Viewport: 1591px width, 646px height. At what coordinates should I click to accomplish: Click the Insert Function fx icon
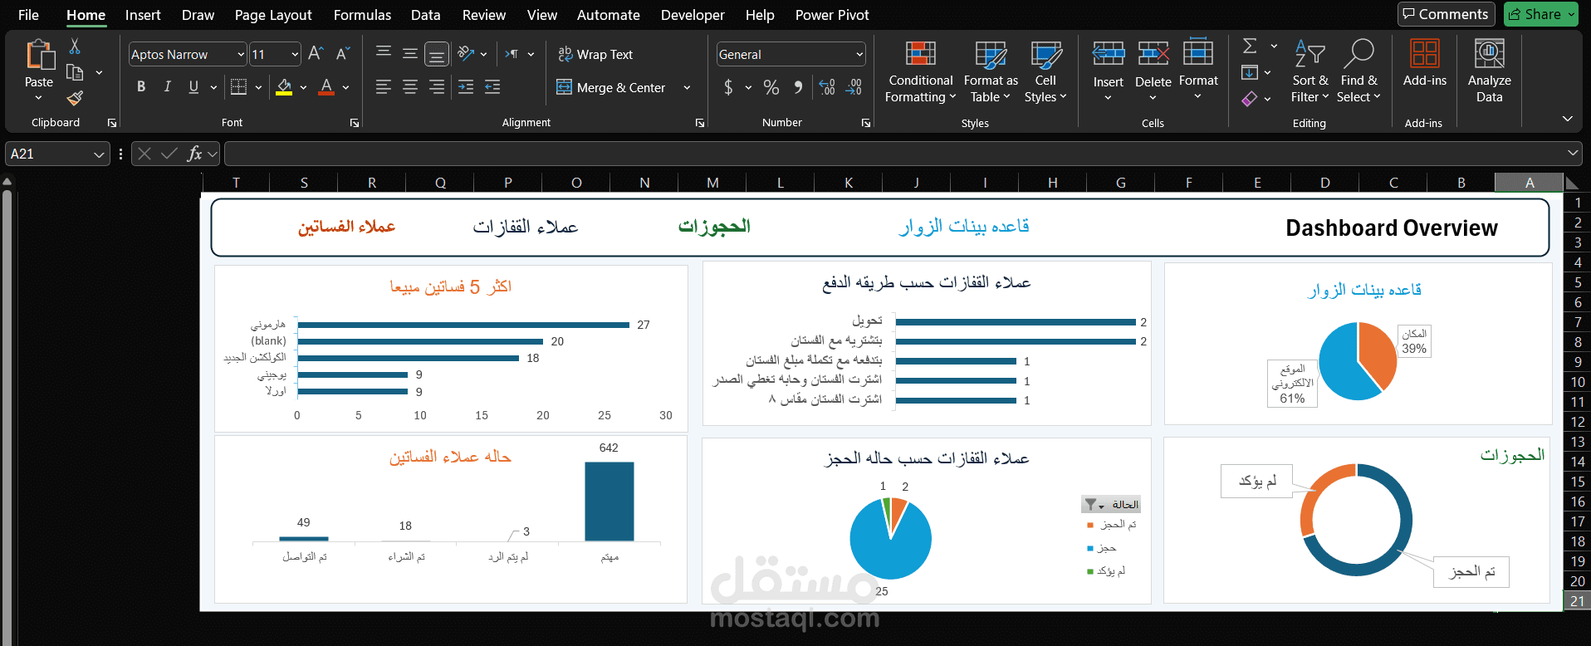tap(195, 154)
